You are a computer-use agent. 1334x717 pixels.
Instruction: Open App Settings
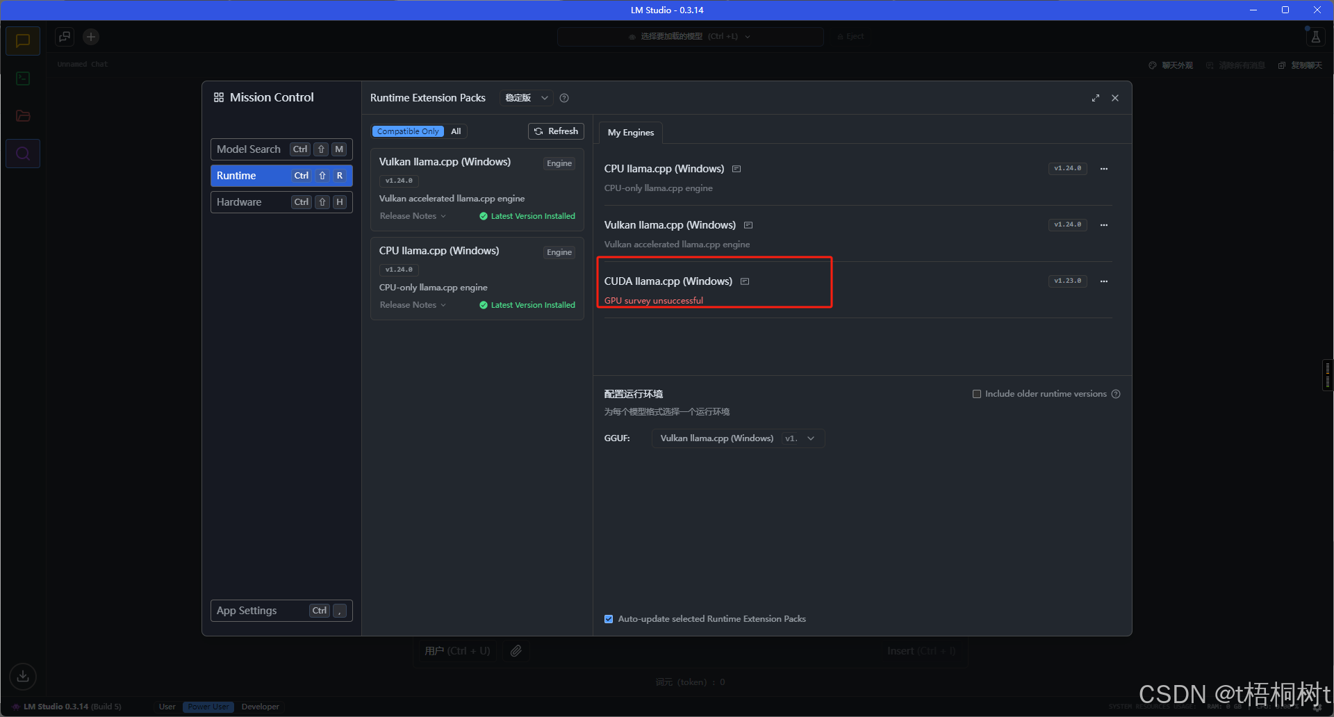[x=281, y=611]
